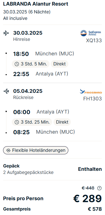The width and height of the screenshot is (105, 215).
Task: Click flight number FH1303
Action: tap(92, 99)
